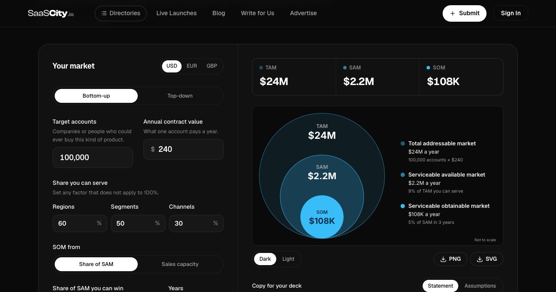The width and height of the screenshot is (556, 292).
Task: Click '5% of SAM in 3 years'
Action: (x=431, y=223)
